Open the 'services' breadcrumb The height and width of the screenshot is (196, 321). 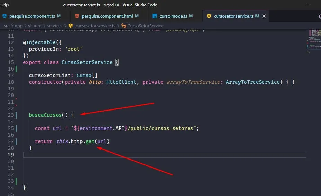click(54, 26)
